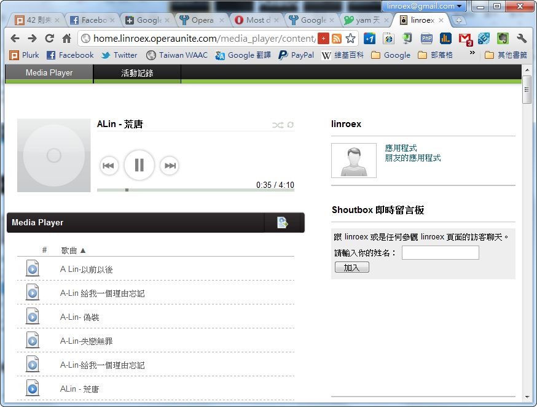Viewport: 537px width, 407px height.
Task: Click the 加入 button
Action: (x=351, y=267)
